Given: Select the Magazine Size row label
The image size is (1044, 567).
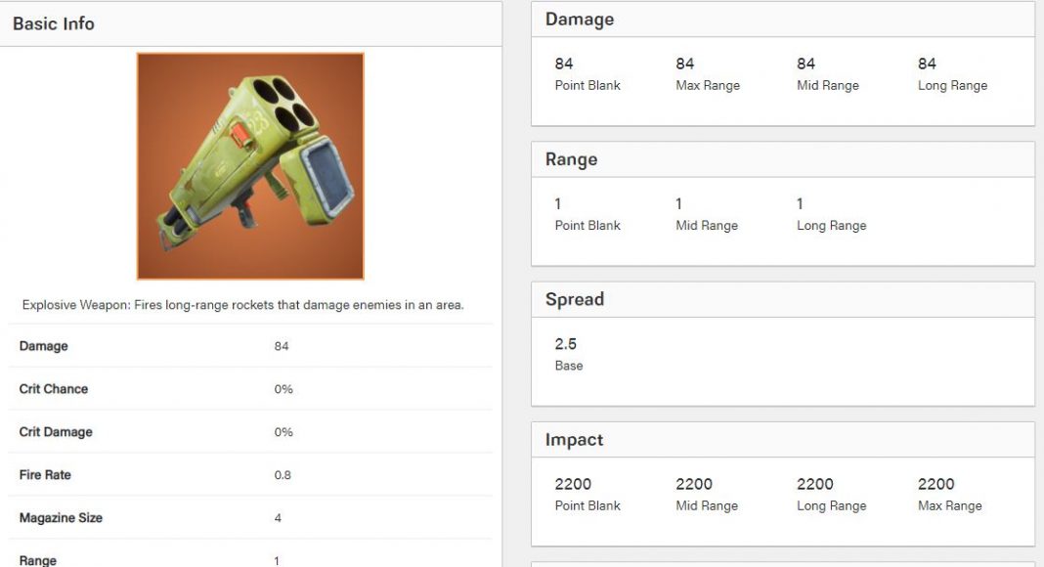Looking at the screenshot, I should coord(61,518).
